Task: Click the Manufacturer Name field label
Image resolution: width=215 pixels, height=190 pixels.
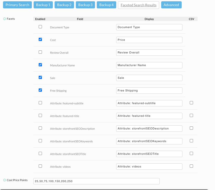Action: (62, 65)
